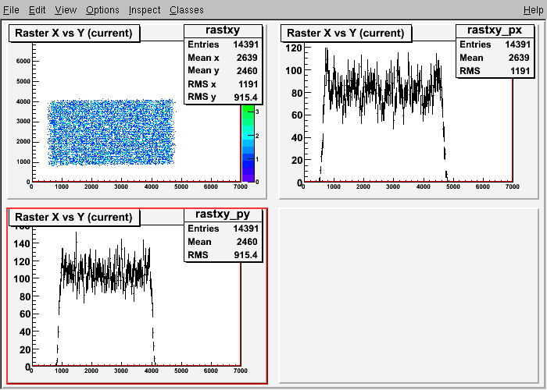Click RMS y value 915.4 in rastxy

pos(246,97)
